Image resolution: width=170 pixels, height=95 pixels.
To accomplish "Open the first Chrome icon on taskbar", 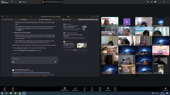I will pos(15,93).
